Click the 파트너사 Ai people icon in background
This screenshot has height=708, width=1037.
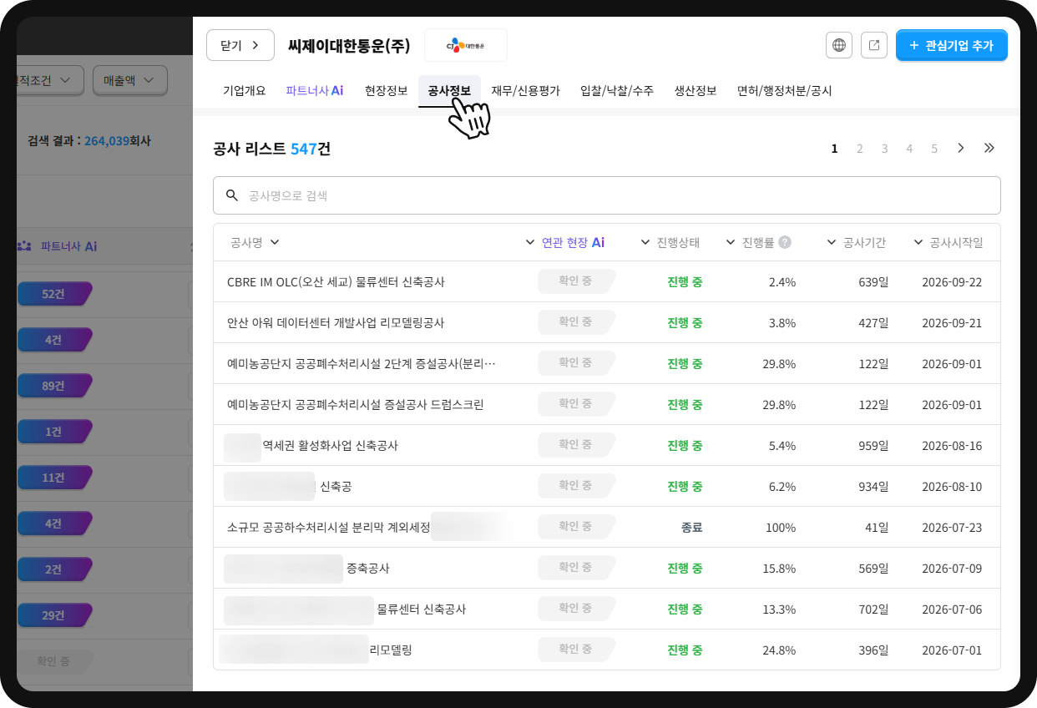tap(24, 246)
